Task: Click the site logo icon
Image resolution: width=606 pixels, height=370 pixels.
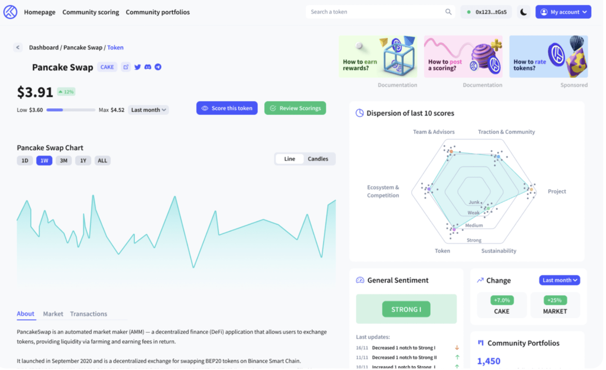Action: (x=10, y=12)
